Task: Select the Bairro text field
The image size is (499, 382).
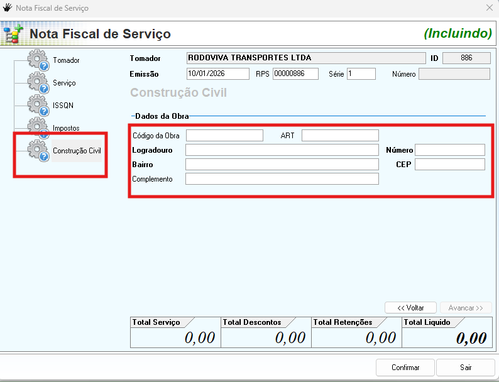Action: tap(282, 165)
